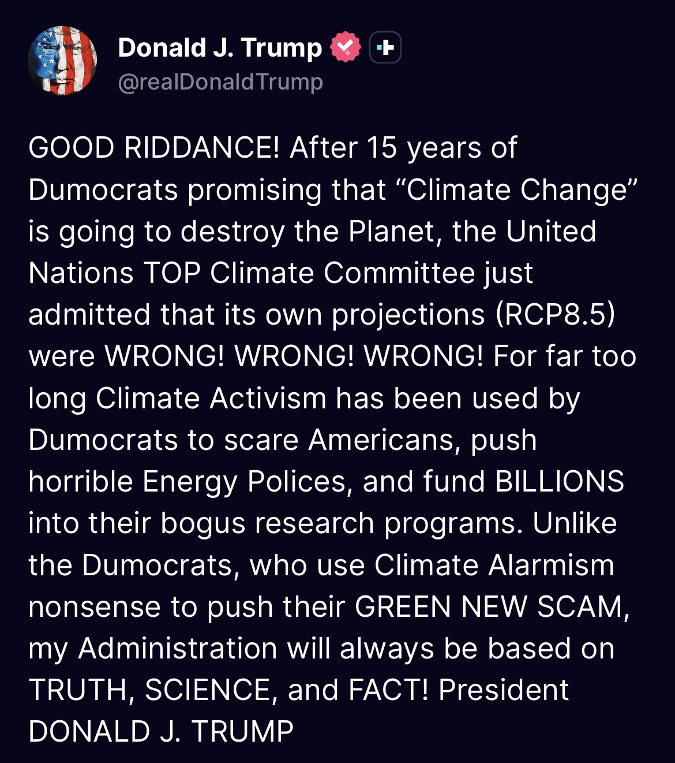
Task: Click the text (RCP8.5) in post
Action: (555, 315)
